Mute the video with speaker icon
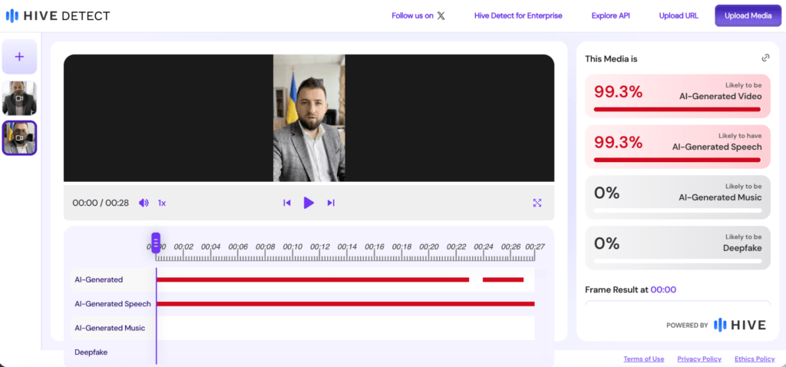The width and height of the screenshot is (786, 367). pyautogui.click(x=144, y=203)
